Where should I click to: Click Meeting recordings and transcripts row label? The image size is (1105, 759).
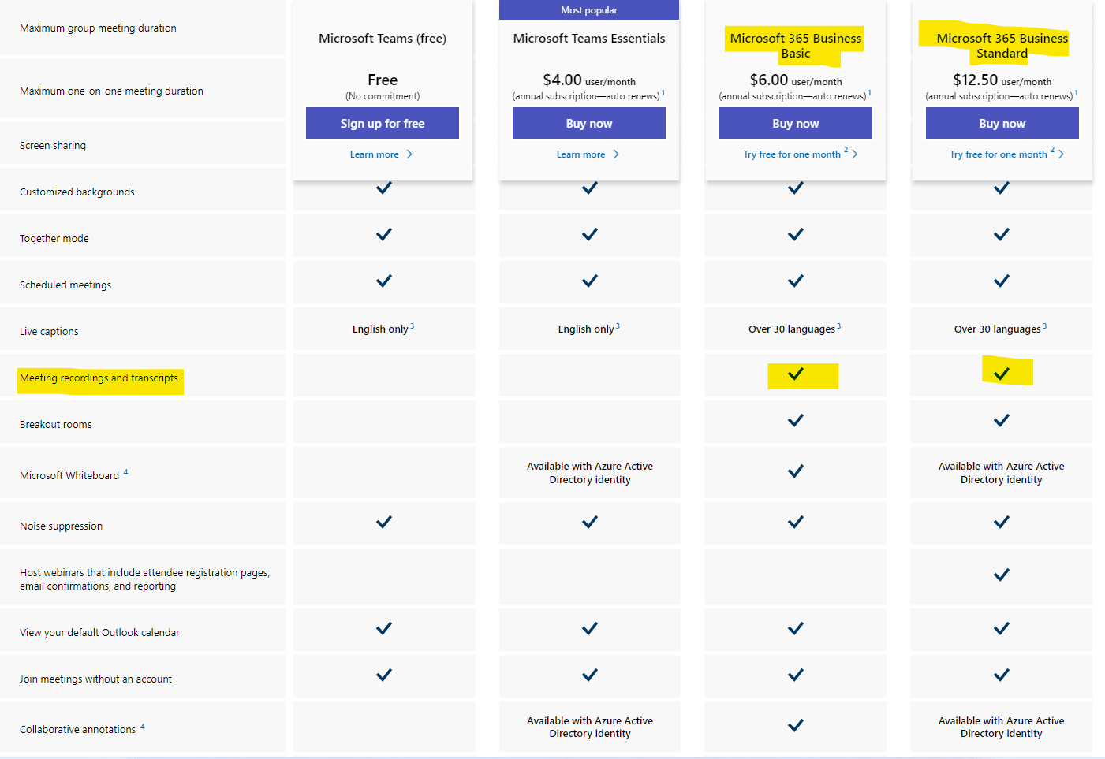pos(99,378)
